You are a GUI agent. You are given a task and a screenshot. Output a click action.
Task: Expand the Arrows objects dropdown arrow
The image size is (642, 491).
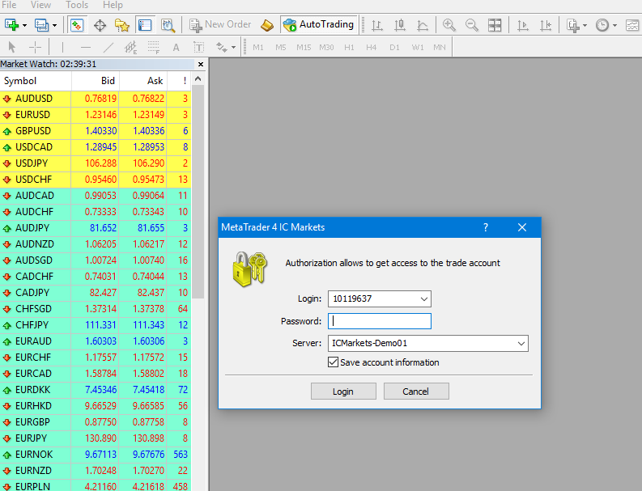pos(233,48)
